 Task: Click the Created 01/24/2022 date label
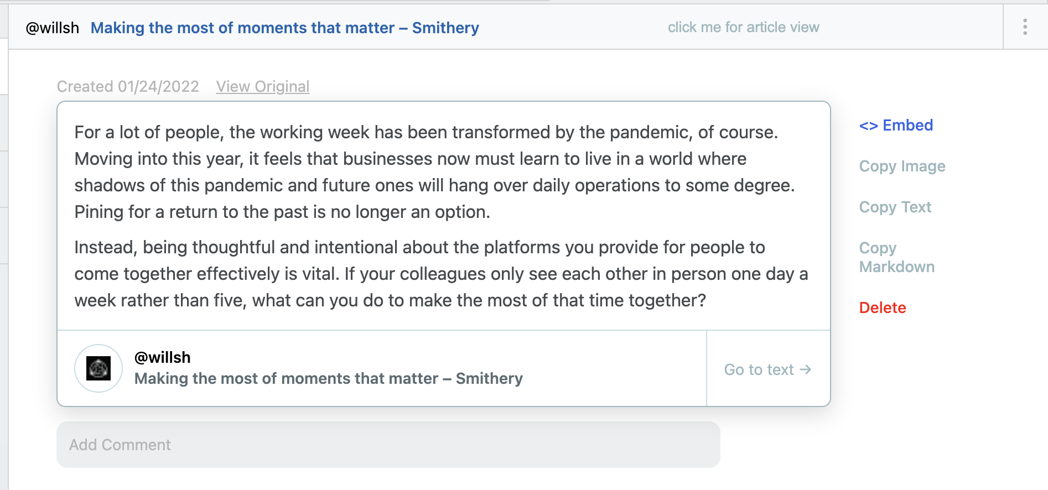point(128,87)
